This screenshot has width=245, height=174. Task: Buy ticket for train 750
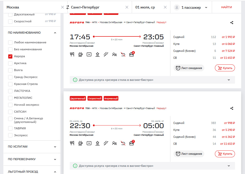click(x=225, y=154)
